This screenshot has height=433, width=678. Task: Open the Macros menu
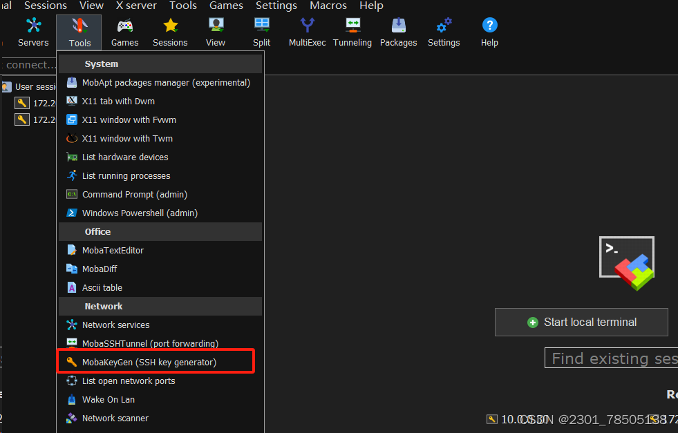pyautogui.click(x=328, y=6)
